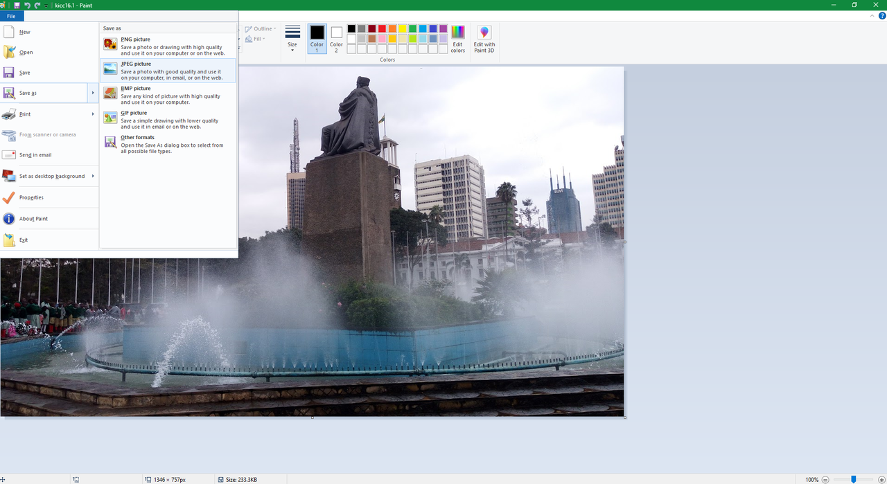Open the Size line thickness dropdown
Image resolution: width=887 pixels, height=484 pixels.
292,39
